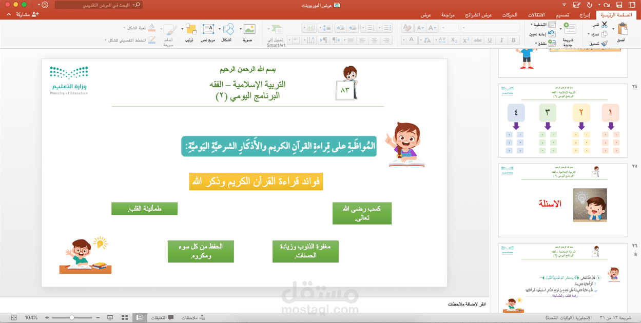Click the Clear formatting eraser icon
Viewport: 641px width, 323px height.
(x=407, y=28)
